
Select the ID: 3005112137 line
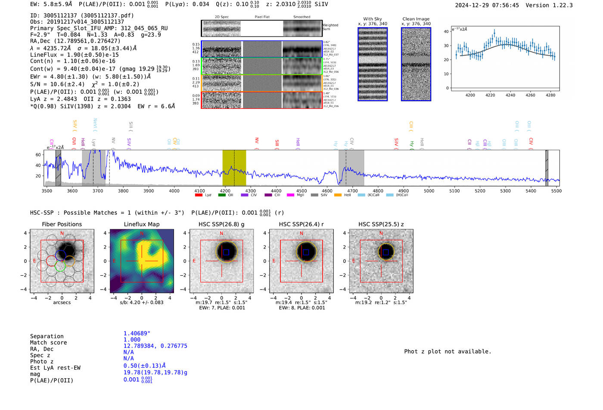click(x=82, y=15)
